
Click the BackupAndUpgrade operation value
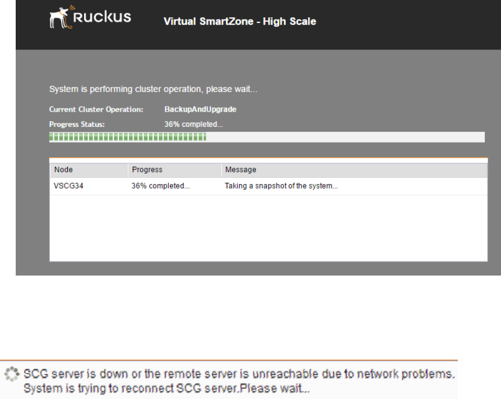coord(200,109)
